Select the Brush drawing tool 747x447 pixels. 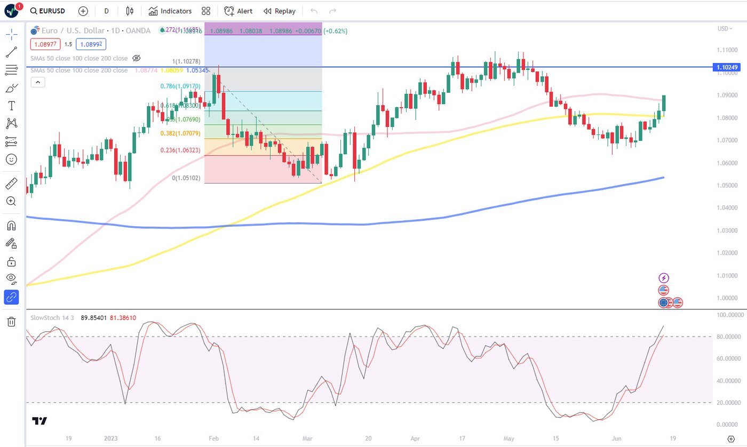click(11, 87)
